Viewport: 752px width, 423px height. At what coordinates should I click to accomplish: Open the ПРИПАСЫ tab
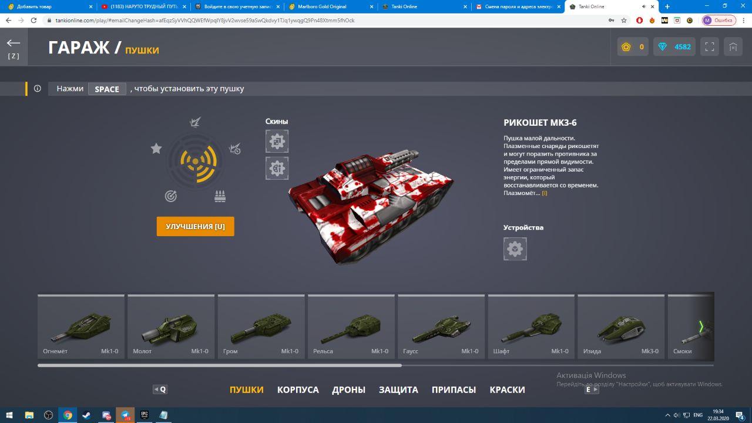click(x=454, y=390)
